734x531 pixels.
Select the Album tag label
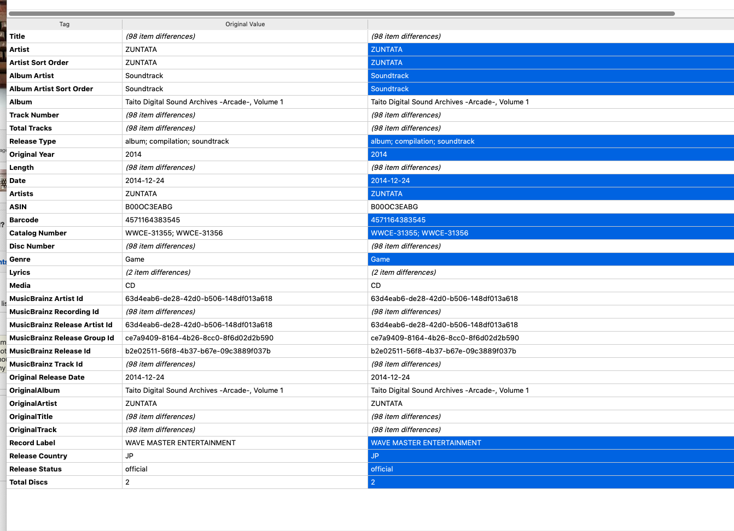(21, 102)
